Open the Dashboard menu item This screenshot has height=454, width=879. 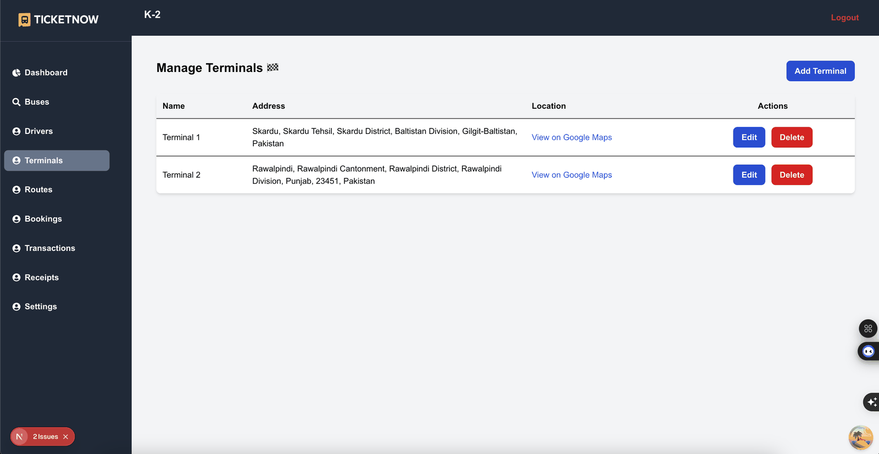pos(57,72)
